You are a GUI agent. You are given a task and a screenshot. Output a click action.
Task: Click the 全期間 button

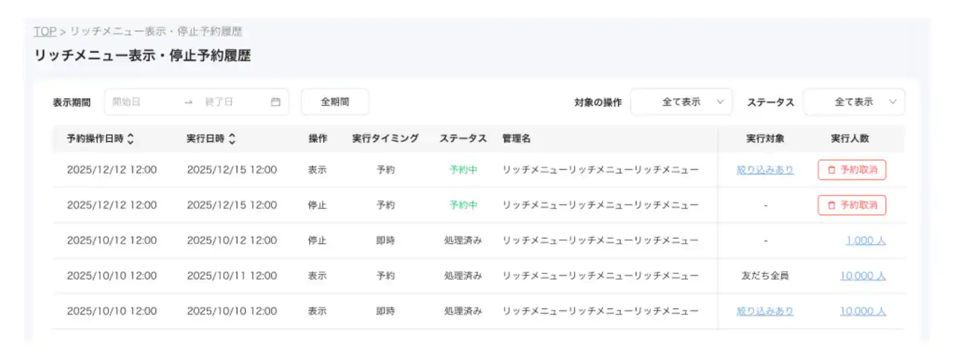click(335, 102)
